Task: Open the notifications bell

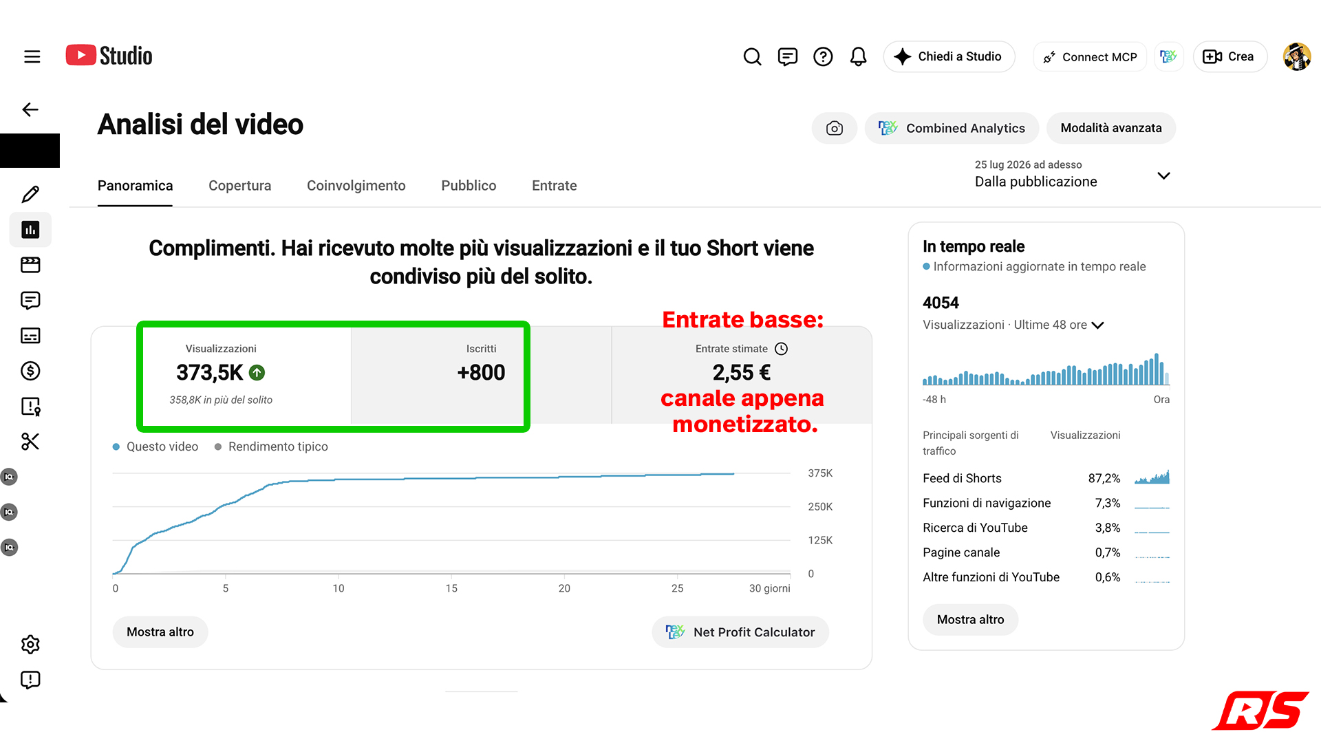Action: [858, 56]
